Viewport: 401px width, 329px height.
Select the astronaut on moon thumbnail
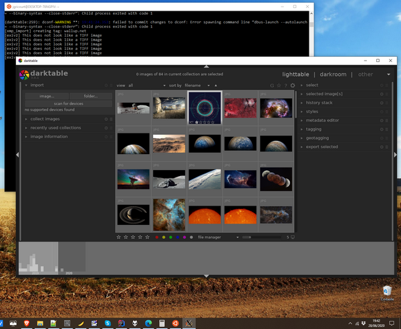click(134, 108)
